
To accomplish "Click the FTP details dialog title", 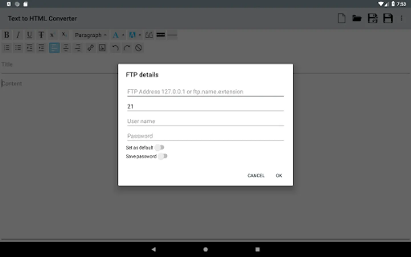I will pyautogui.click(x=142, y=75).
